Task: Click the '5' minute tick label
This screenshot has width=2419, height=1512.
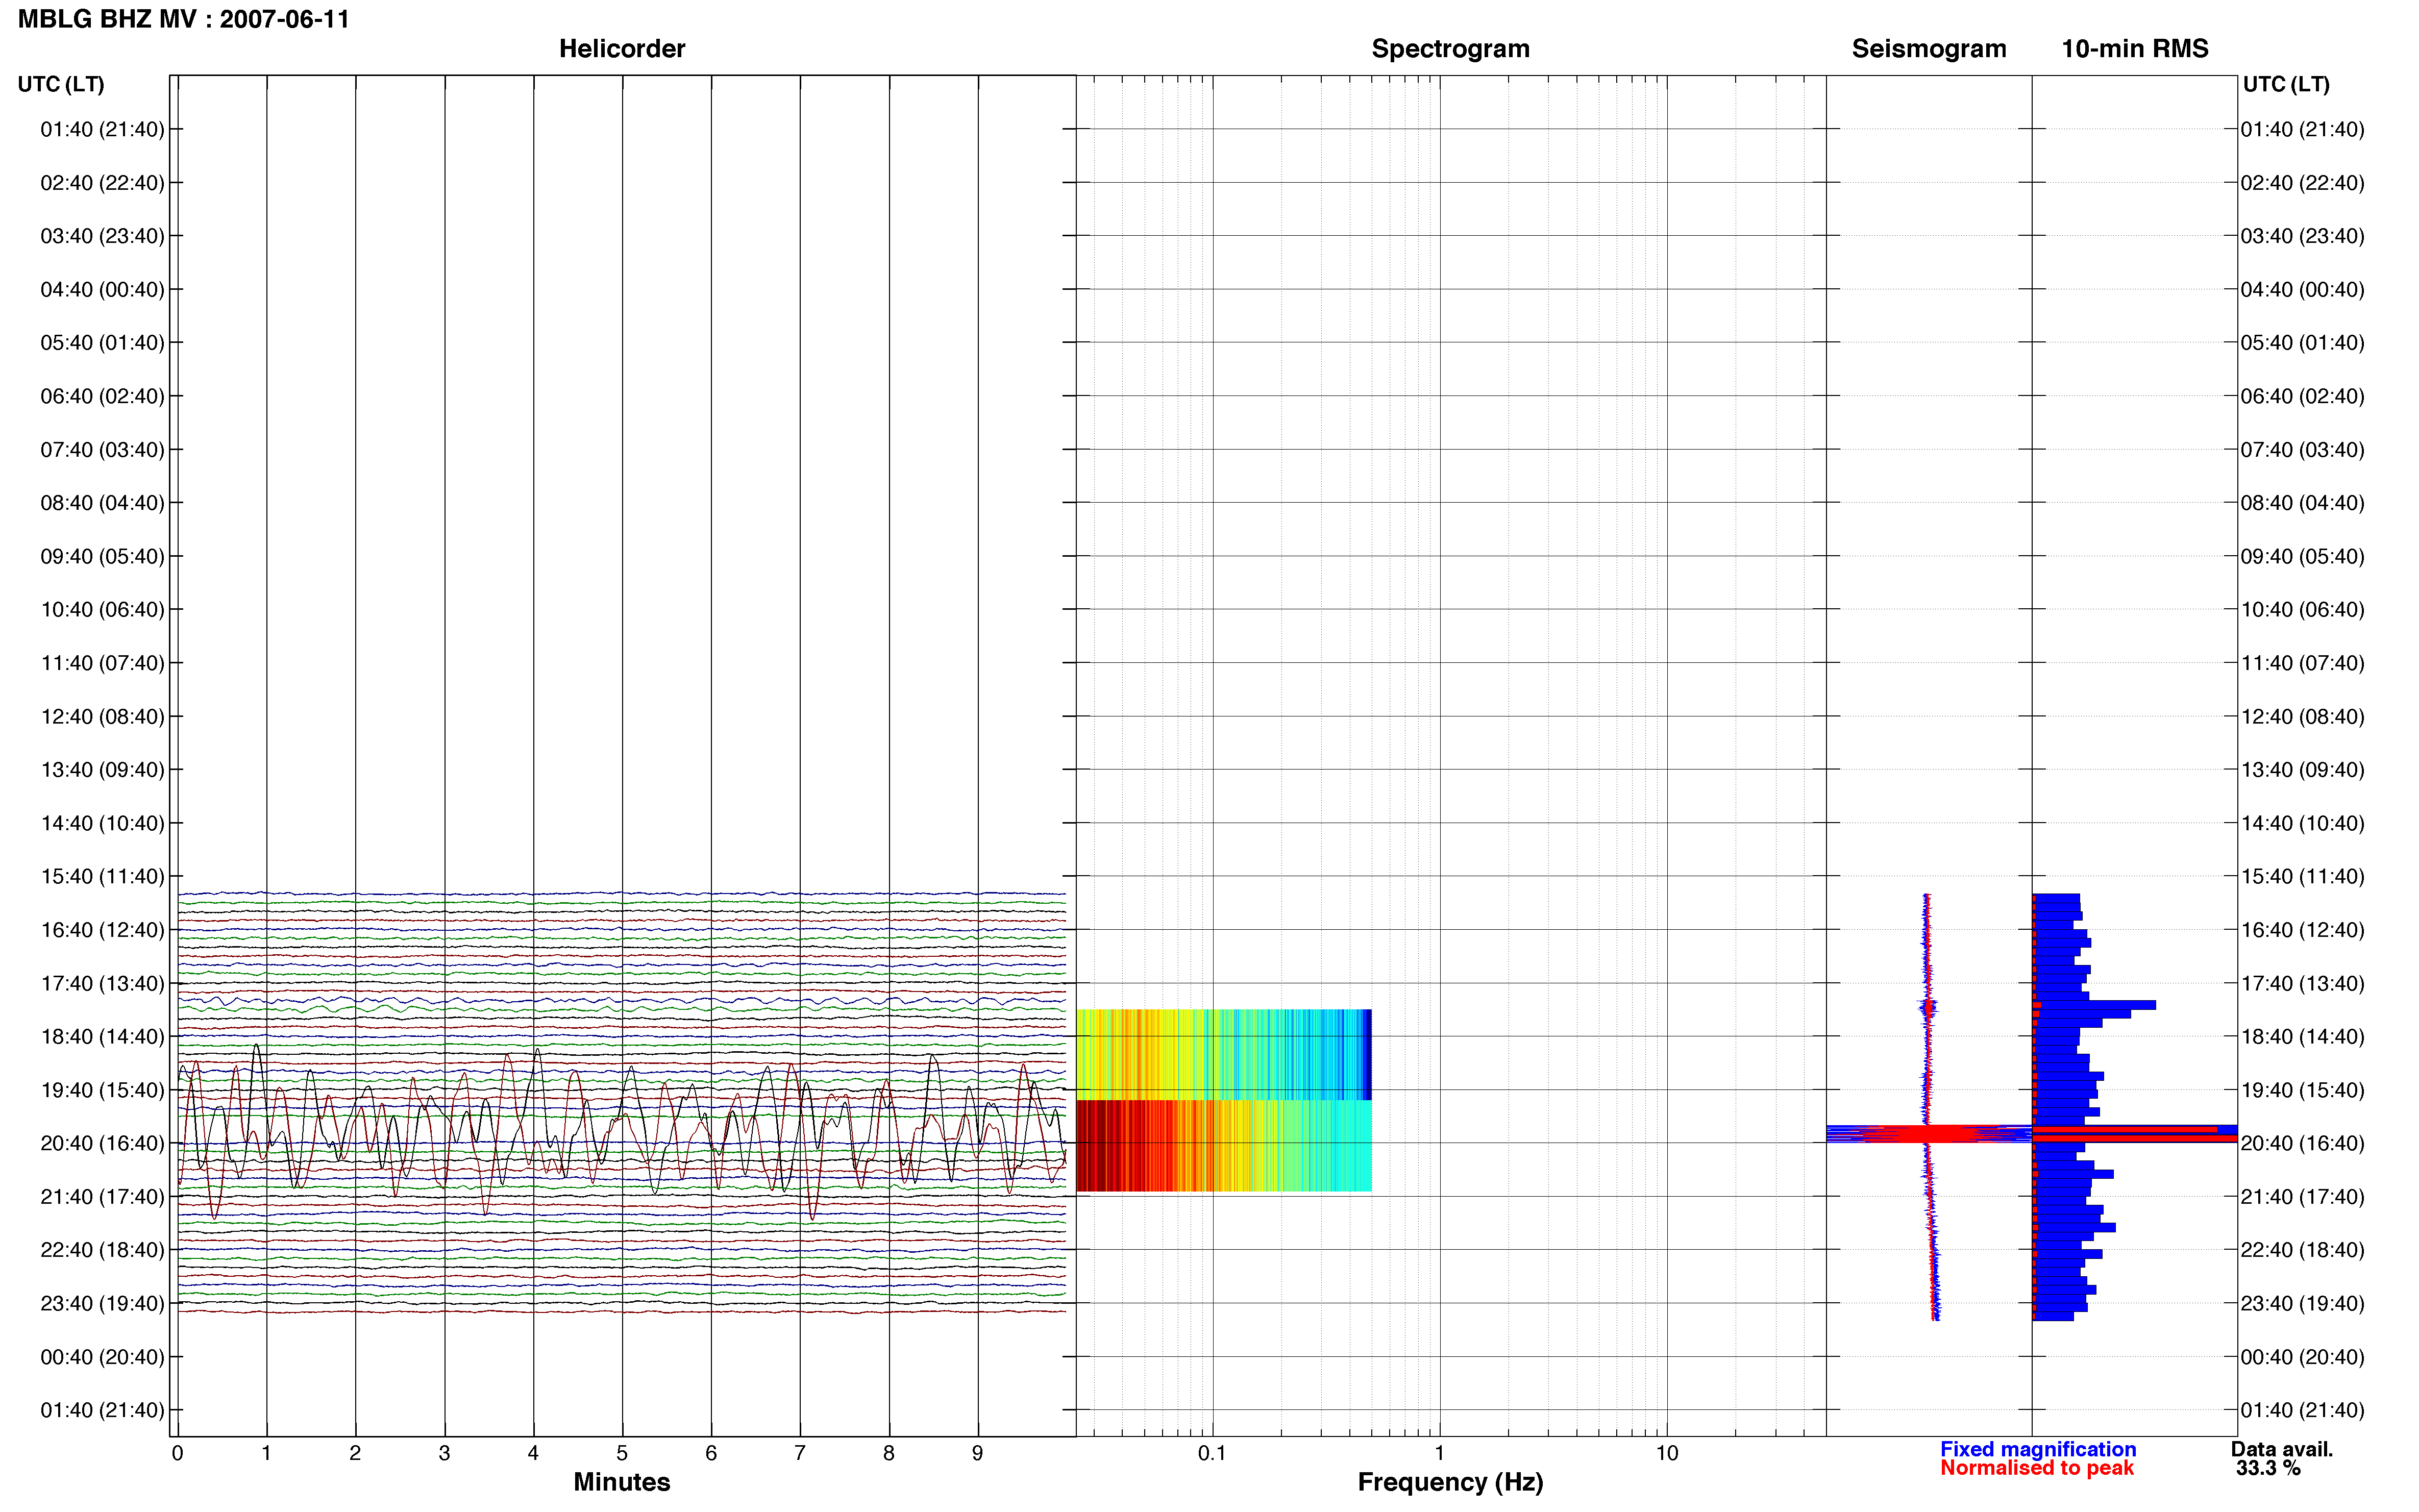Action: coord(622,1453)
